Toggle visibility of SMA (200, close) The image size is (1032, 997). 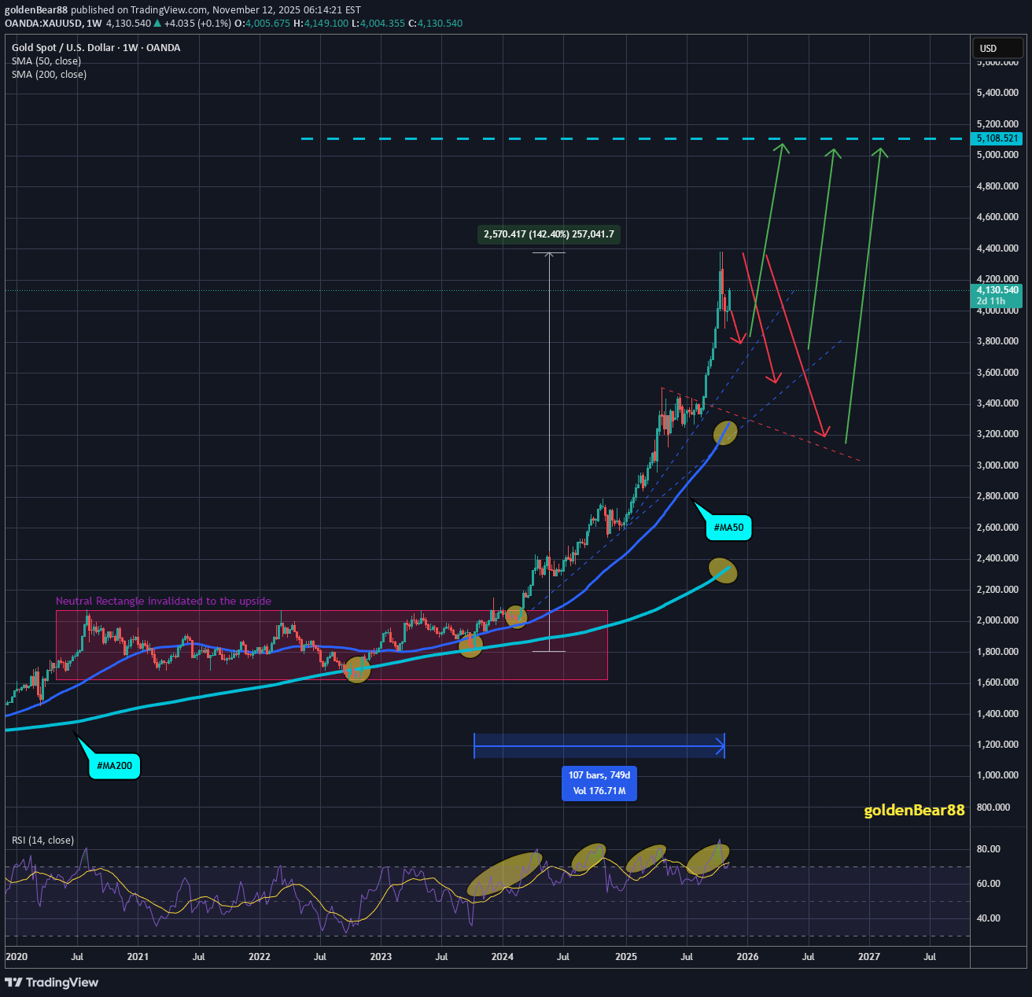click(49, 75)
